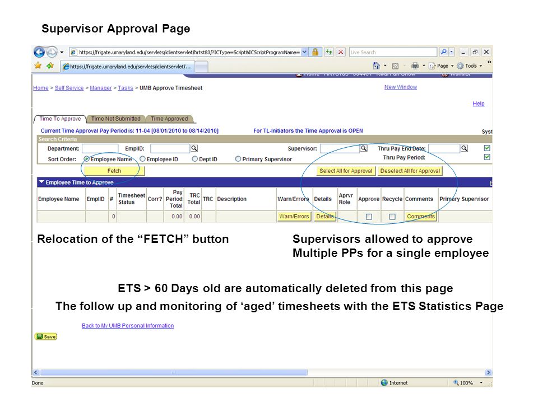Expand the address bar URL dropdown
538x403 pixels.
pos(304,52)
